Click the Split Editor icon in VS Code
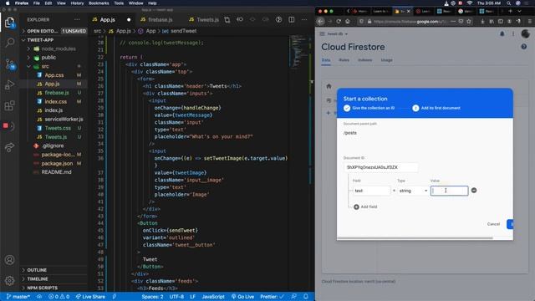 click(x=292, y=20)
